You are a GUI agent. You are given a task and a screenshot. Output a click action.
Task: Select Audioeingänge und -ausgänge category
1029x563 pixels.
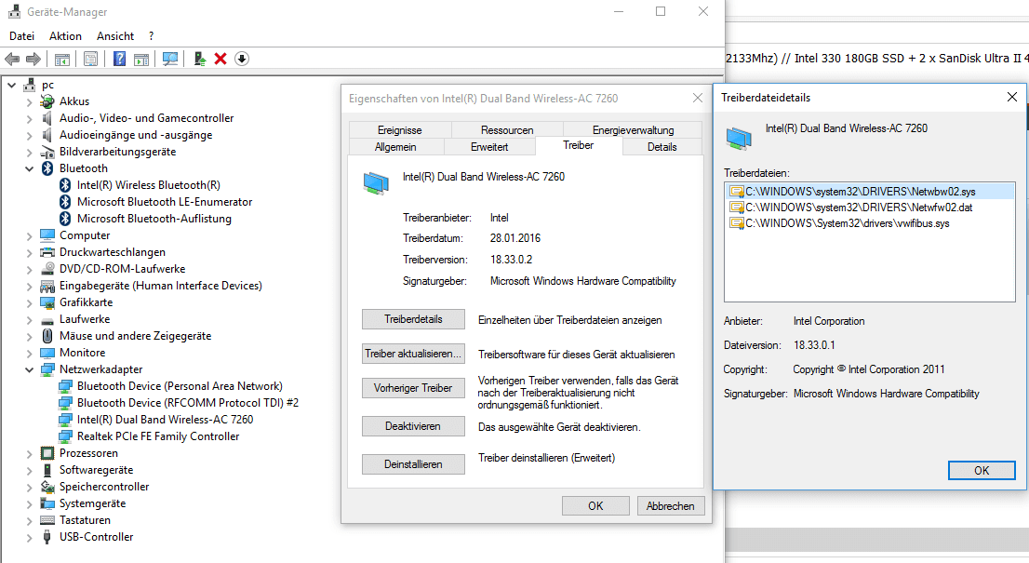(136, 135)
